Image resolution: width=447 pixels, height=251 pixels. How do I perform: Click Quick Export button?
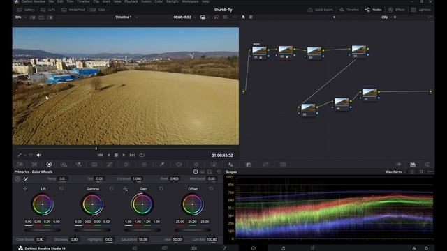pyautogui.click(x=321, y=10)
